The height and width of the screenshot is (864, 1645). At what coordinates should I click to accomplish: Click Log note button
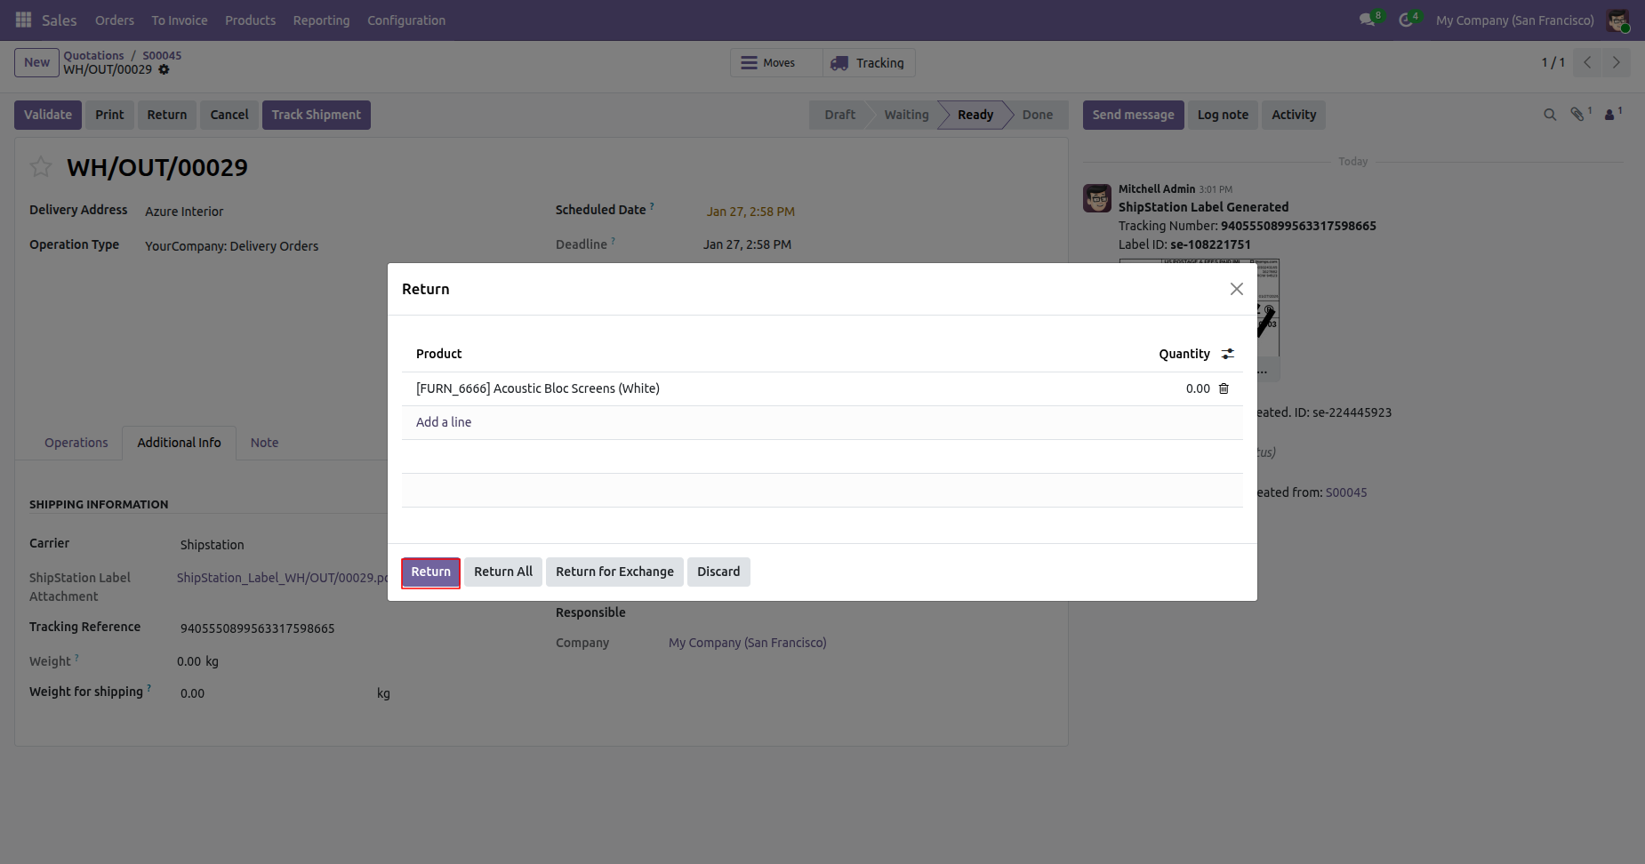[x=1223, y=115]
